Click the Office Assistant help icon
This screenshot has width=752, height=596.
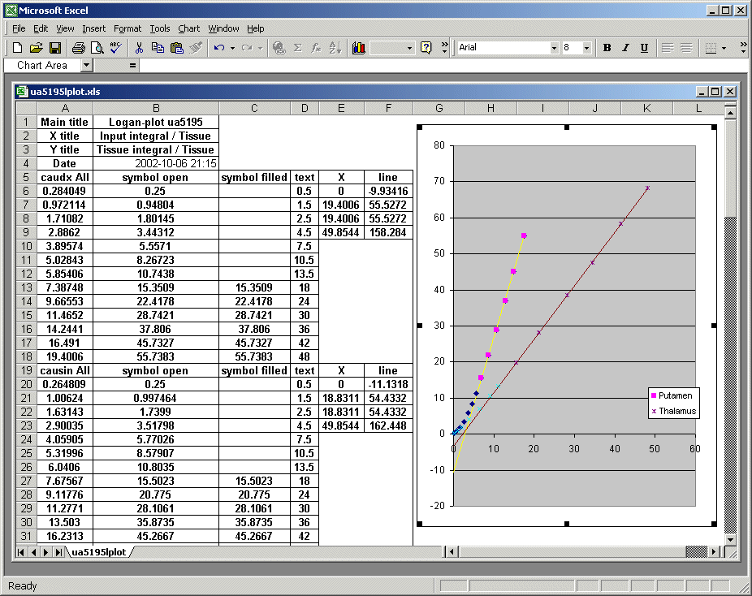[426, 48]
